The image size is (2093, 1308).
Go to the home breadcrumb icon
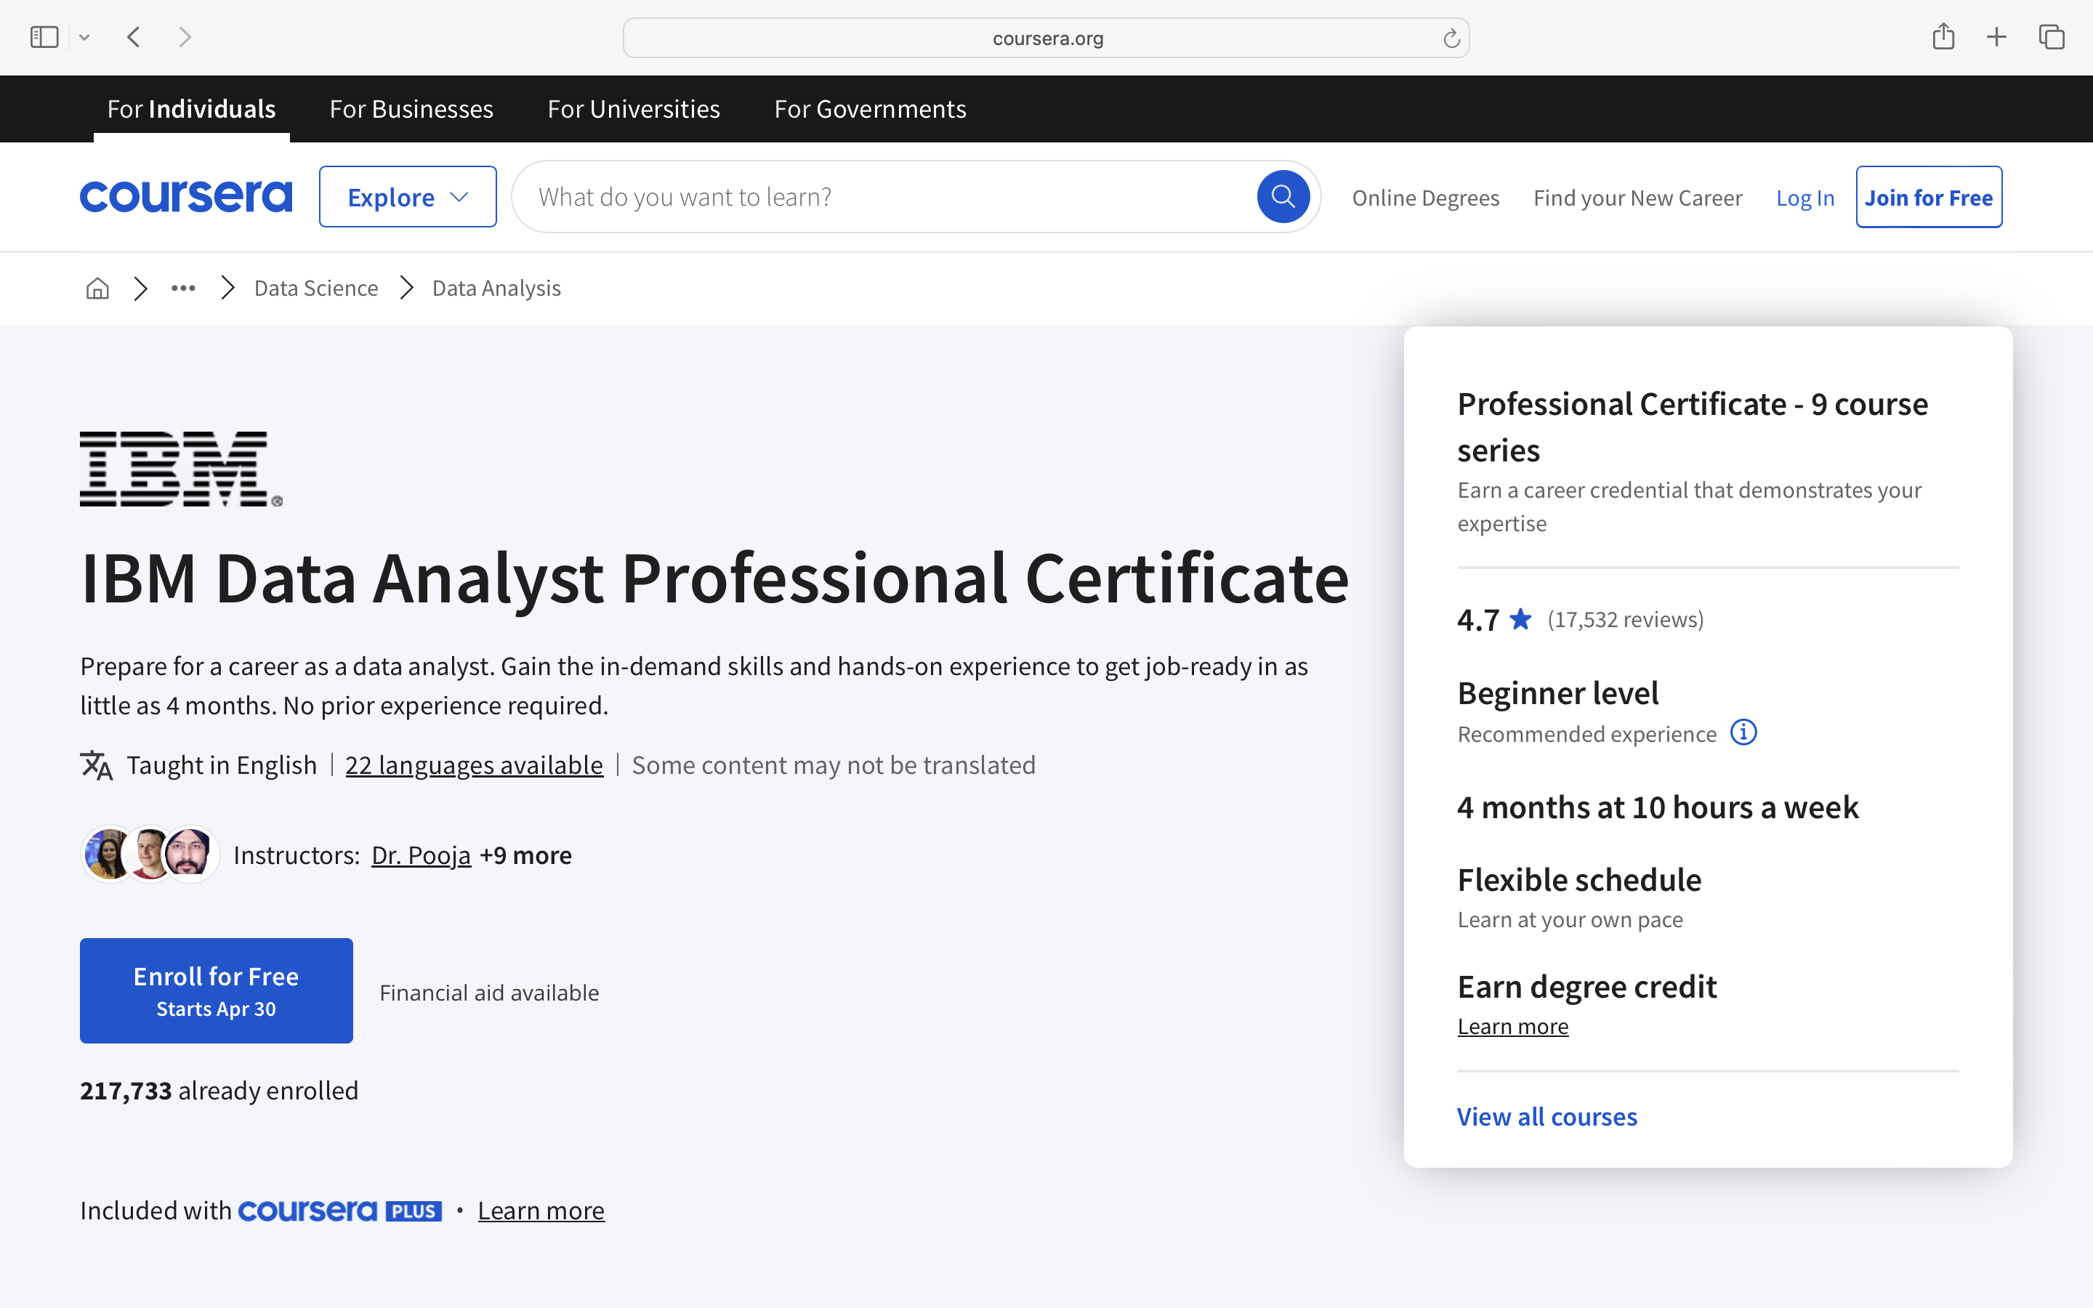(x=97, y=288)
